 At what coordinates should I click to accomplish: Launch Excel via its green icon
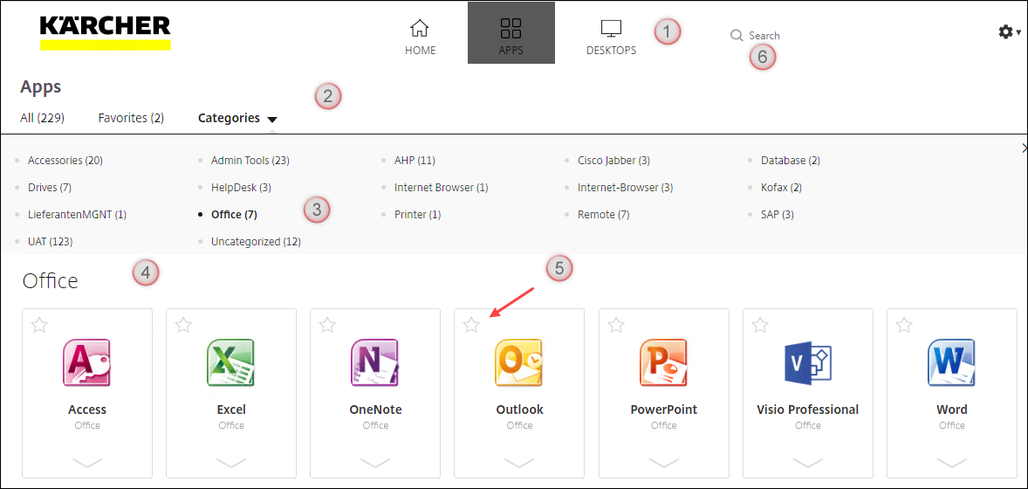click(230, 363)
